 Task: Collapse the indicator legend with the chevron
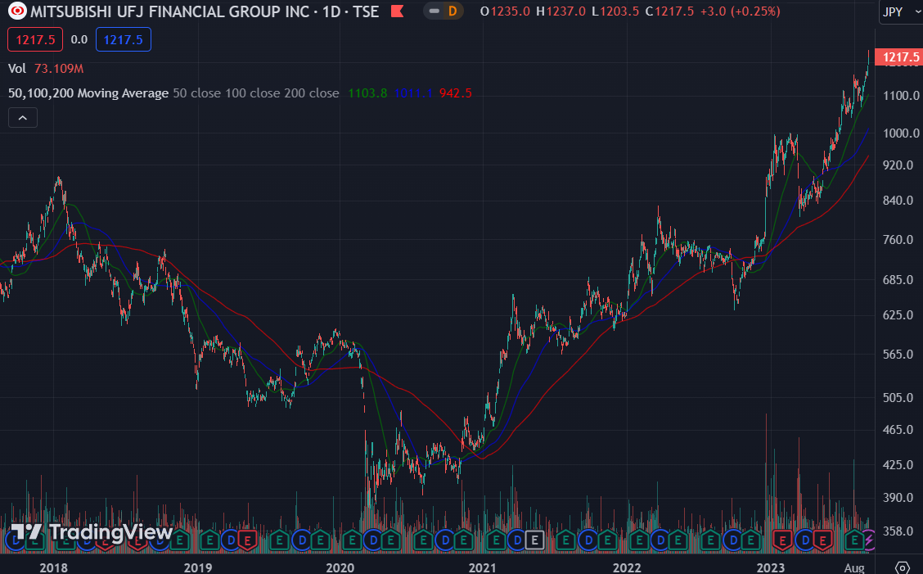point(23,118)
